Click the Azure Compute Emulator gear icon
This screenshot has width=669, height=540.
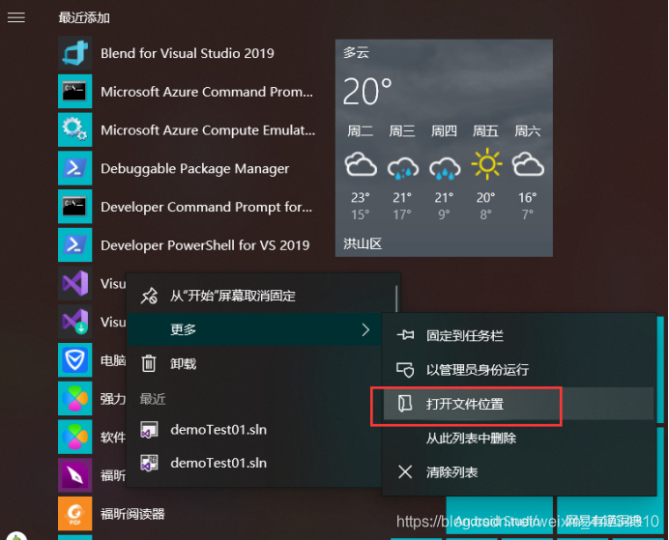75,129
